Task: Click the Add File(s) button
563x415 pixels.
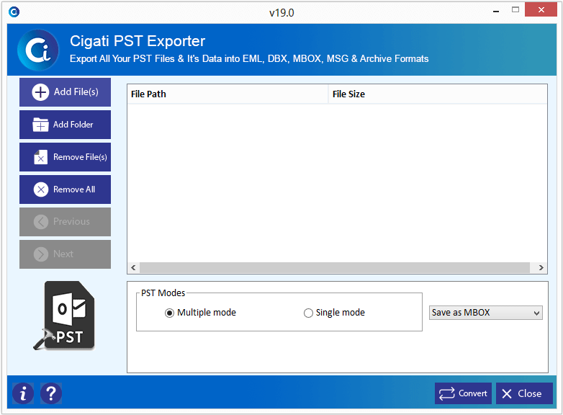Action: [x=65, y=92]
